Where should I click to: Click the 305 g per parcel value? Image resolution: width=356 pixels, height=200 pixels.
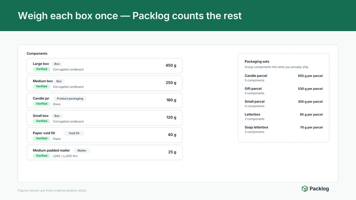310,102
